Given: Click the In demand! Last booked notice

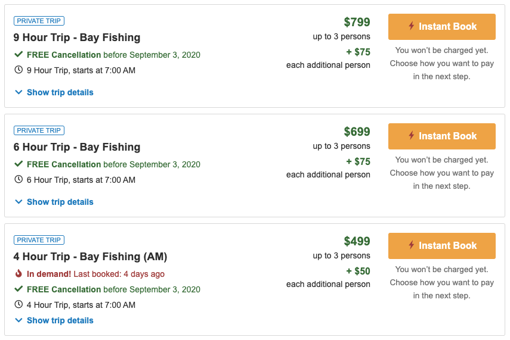Looking at the screenshot, I should pyautogui.click(x=95, y=274).
